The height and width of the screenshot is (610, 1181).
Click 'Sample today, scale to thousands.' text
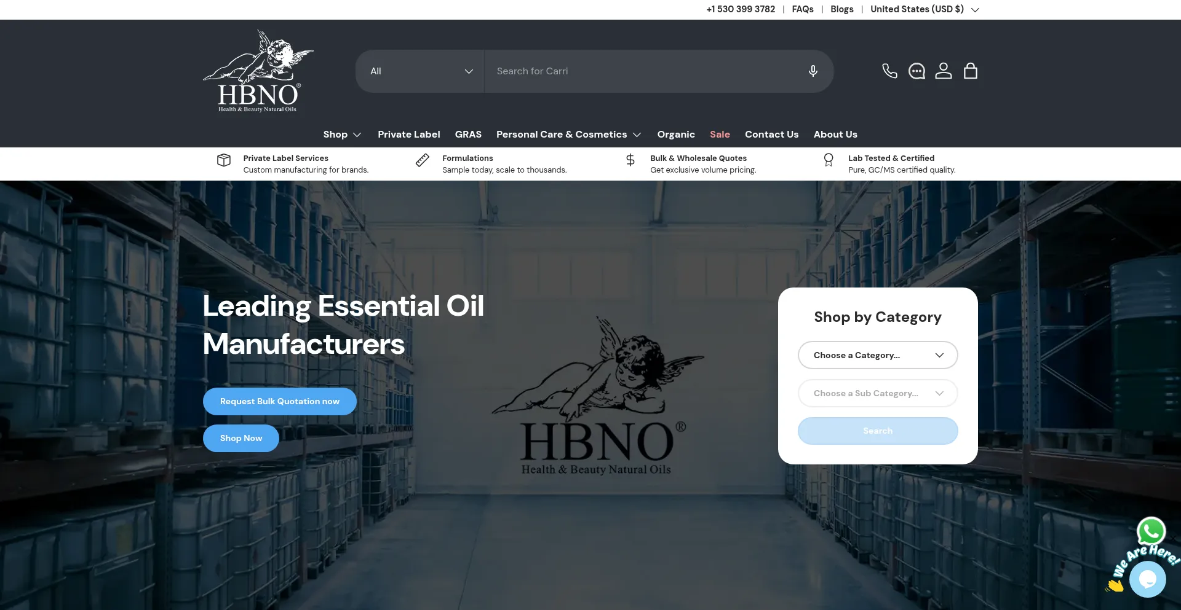[x=504, y=170]
